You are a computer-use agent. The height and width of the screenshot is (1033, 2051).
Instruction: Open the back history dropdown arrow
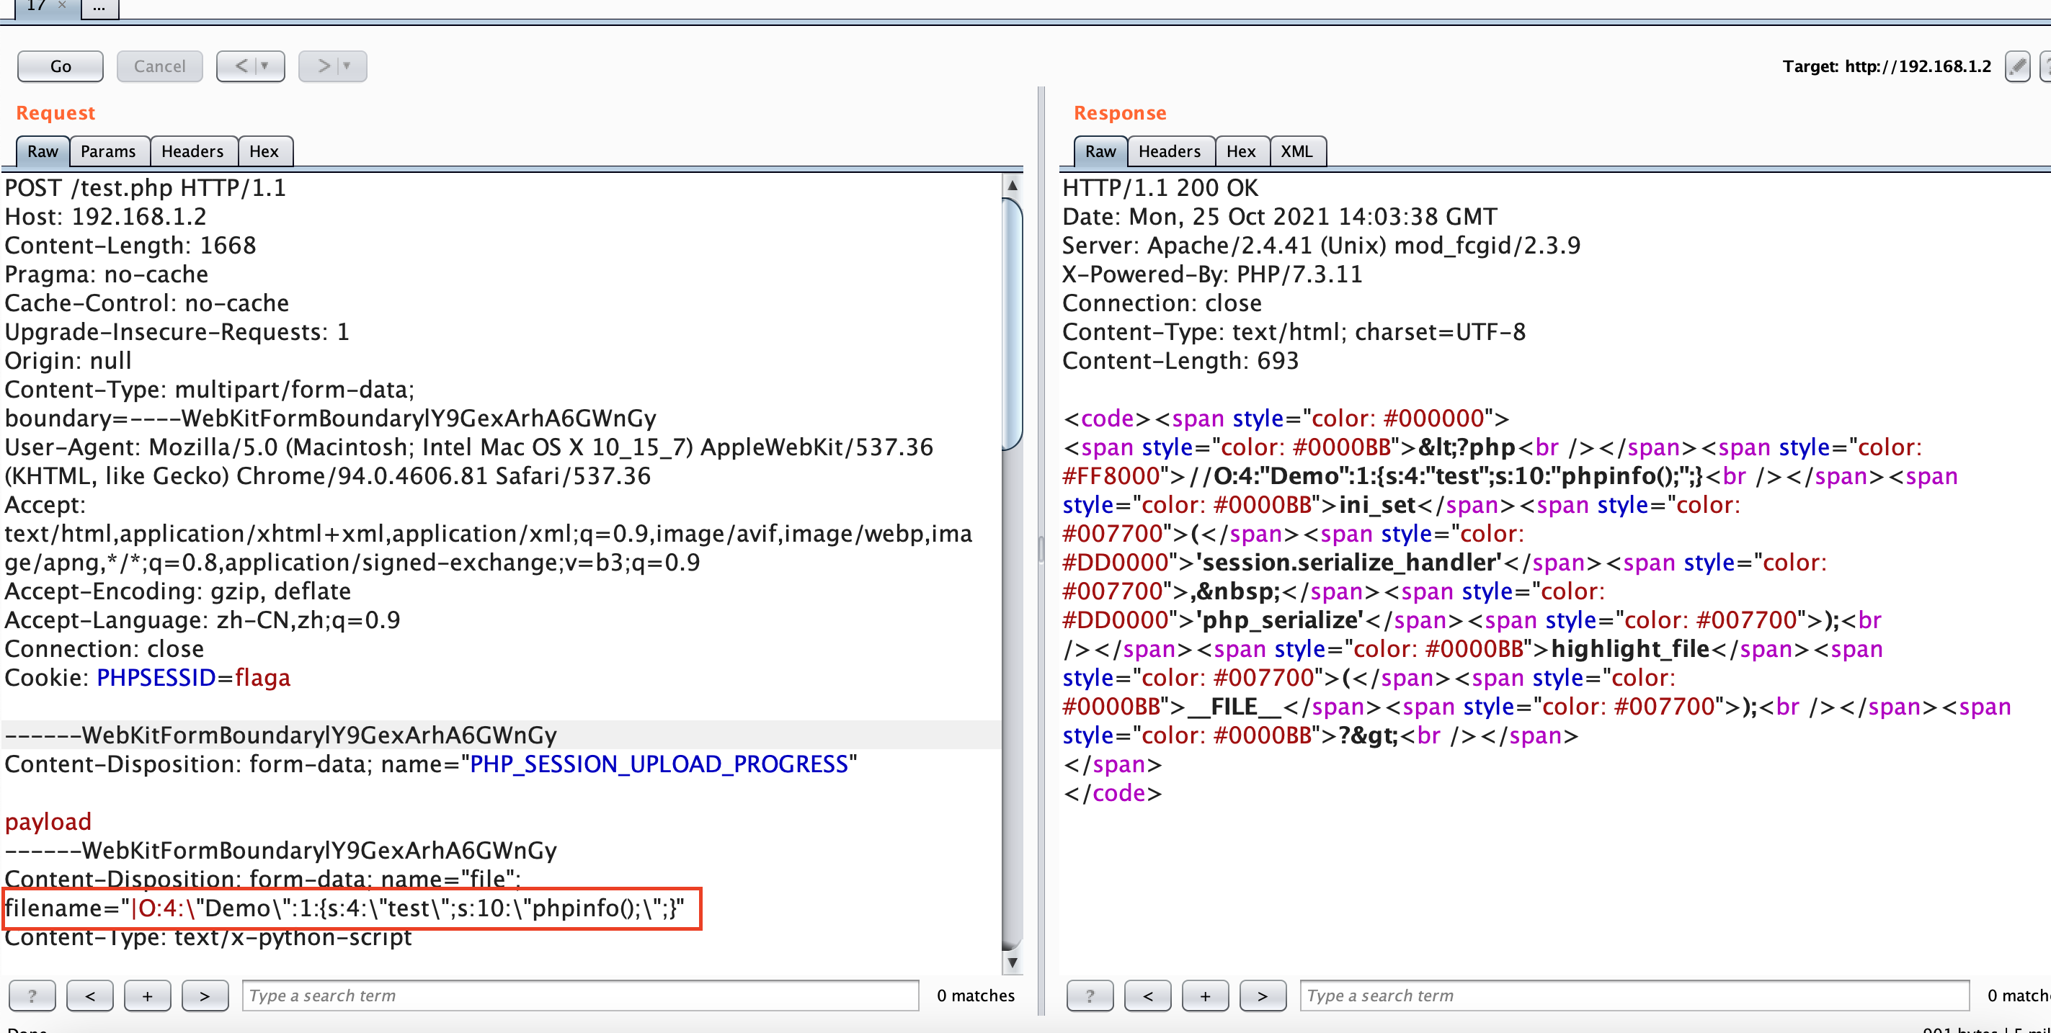pyautogui.click(x=266, y=66)
